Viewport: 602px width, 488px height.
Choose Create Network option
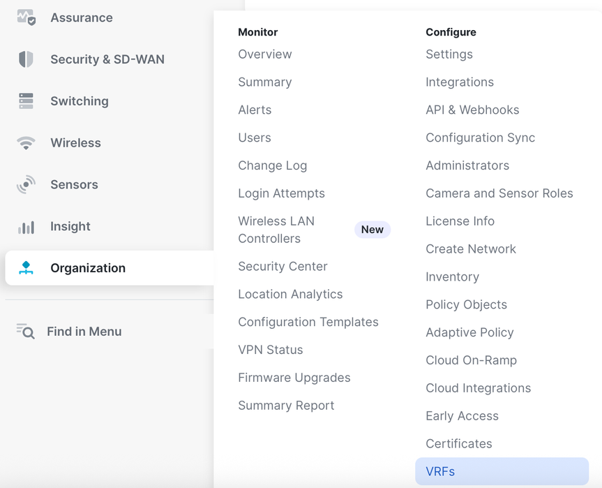(471, 249)
